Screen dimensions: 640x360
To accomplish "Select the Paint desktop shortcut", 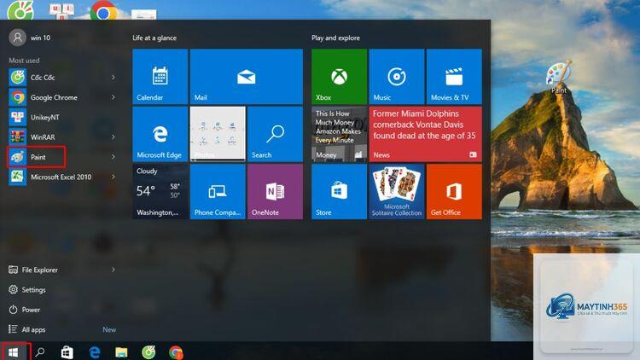I will pyautogui.click(x=558, y=78).
